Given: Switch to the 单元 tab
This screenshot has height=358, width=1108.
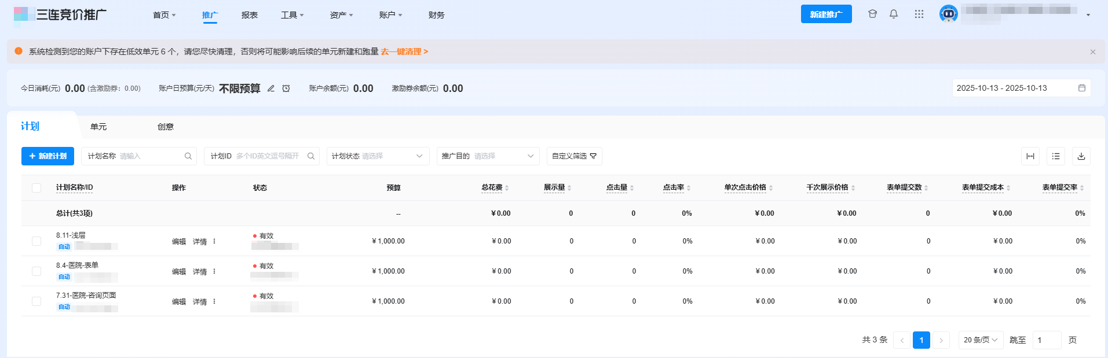Looking at the screenshot, I should [x=98, y=127].
